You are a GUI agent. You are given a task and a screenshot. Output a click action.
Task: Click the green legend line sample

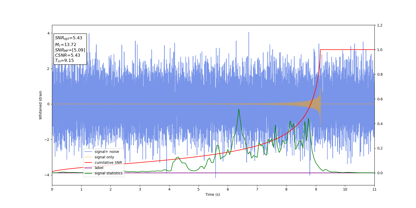pos(88,173)
